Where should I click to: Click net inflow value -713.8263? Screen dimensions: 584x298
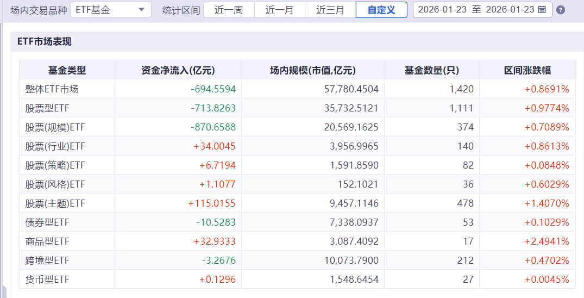tap(213, 108)
